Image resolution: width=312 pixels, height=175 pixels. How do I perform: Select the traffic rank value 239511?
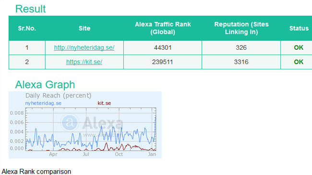coord(162,62)
